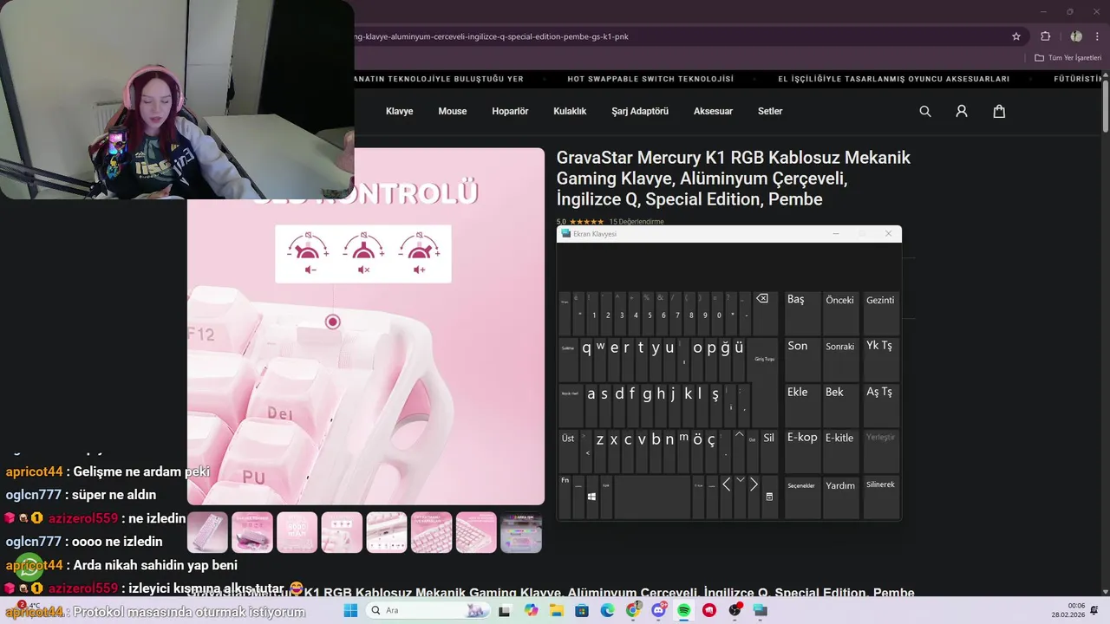Open the Windows Start button
Image resolution: width=1110 pixels, height=624 pixels.
pyautogui.click(x=350, y=610)
